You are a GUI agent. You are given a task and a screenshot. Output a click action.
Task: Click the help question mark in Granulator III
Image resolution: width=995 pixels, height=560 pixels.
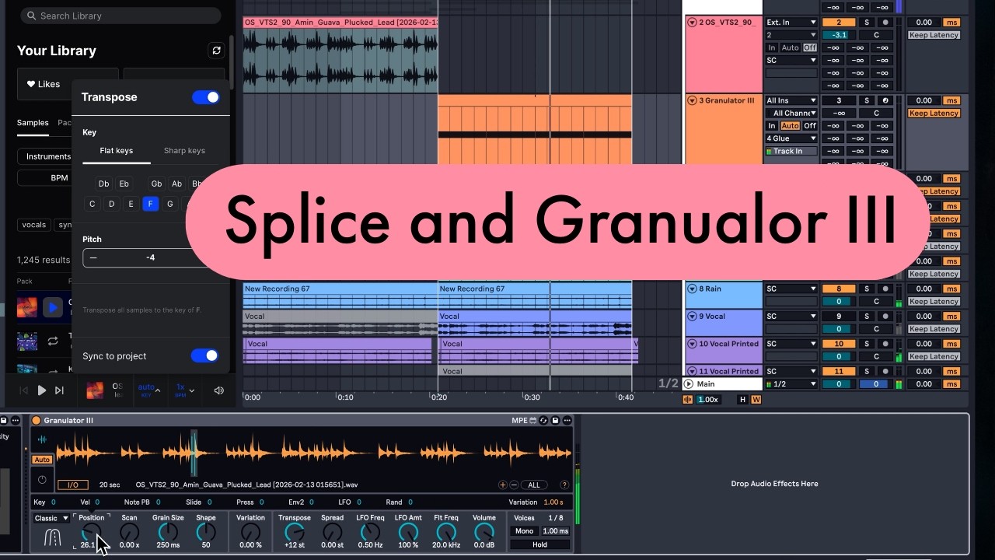tap(564, 485)
